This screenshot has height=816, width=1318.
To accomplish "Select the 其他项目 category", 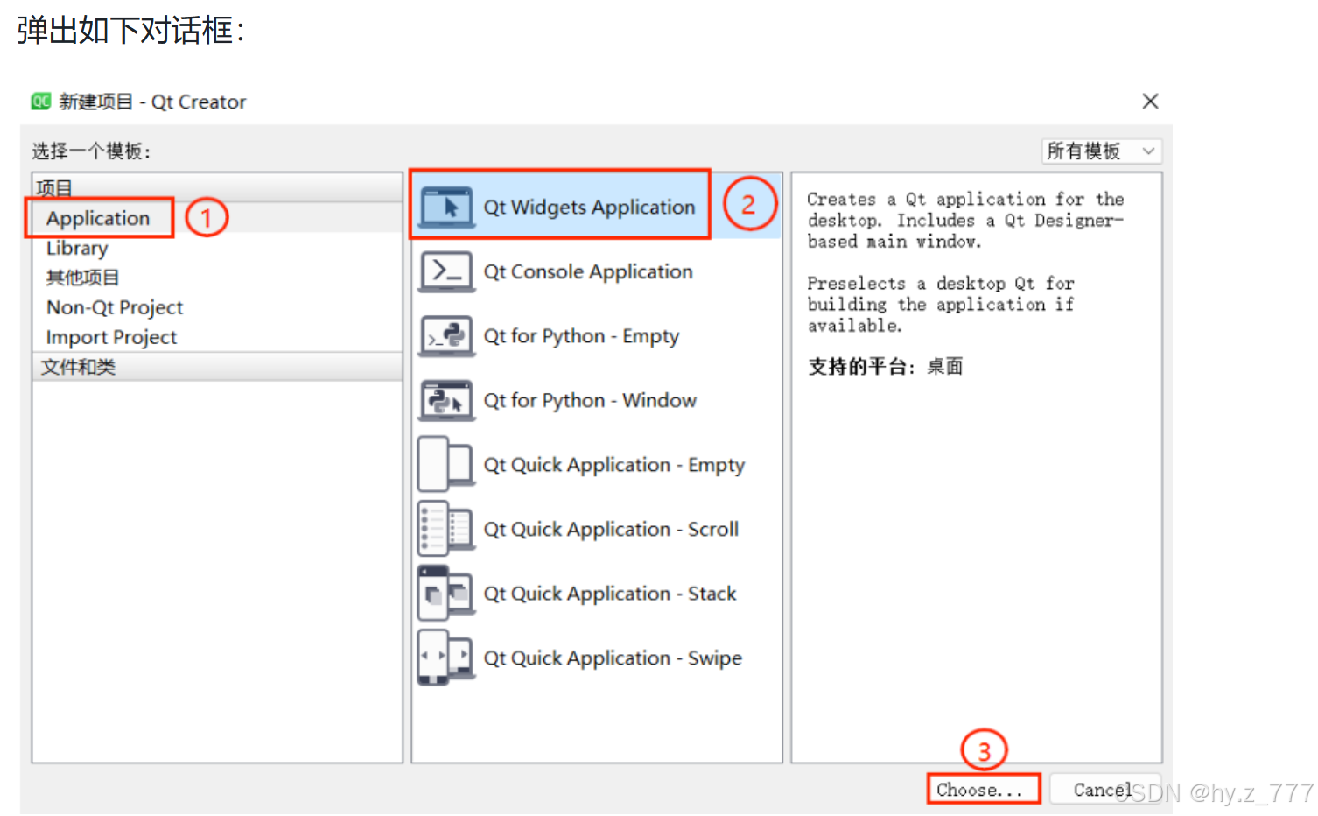I will click(82, 278).
